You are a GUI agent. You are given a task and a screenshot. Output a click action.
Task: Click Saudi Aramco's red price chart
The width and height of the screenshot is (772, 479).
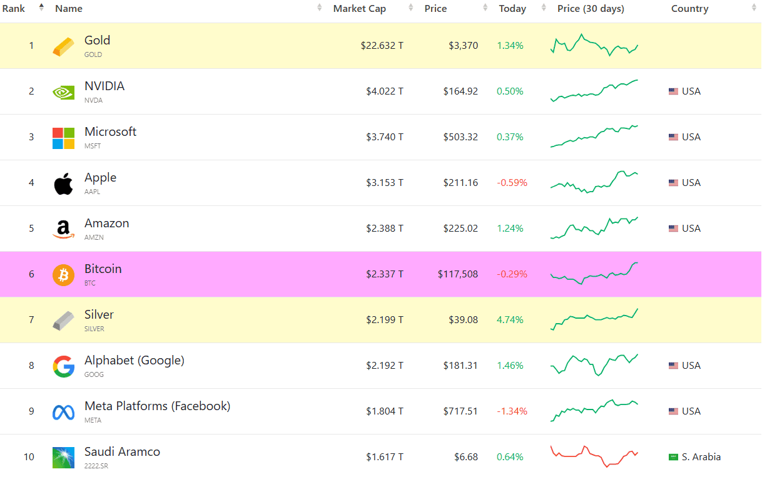coord(594,456)
